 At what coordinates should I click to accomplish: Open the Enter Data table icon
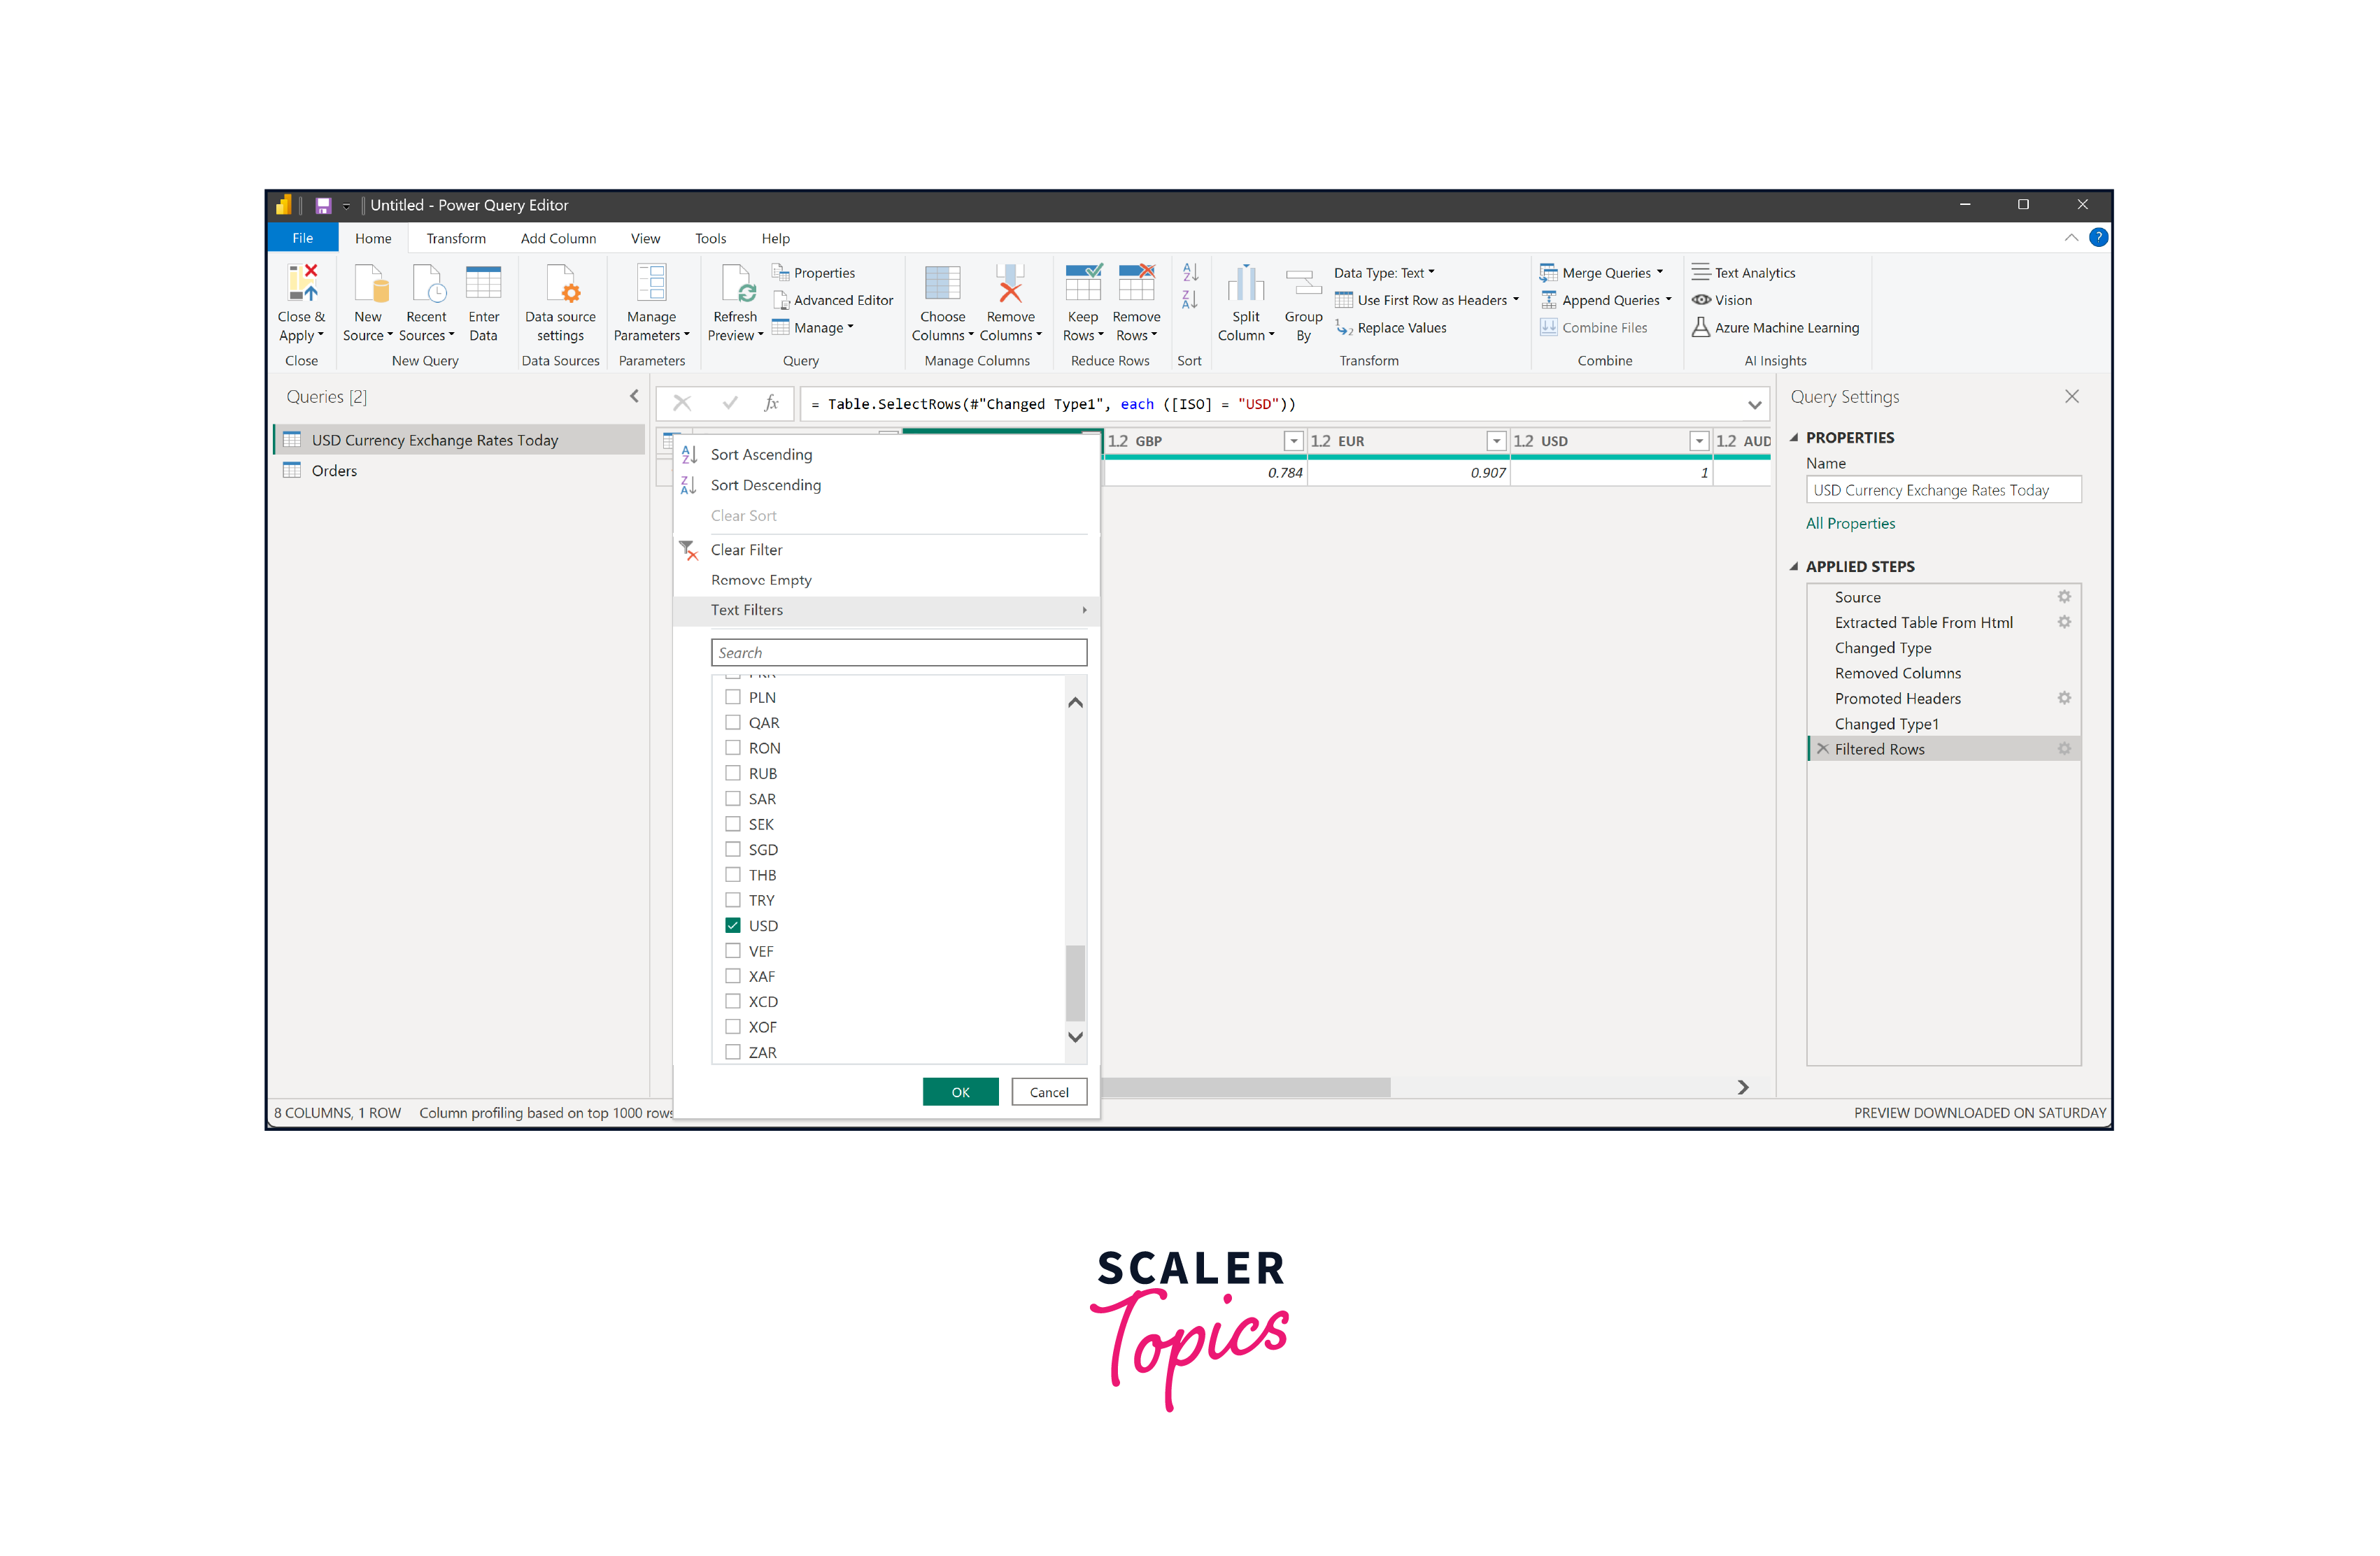point(483,284)
